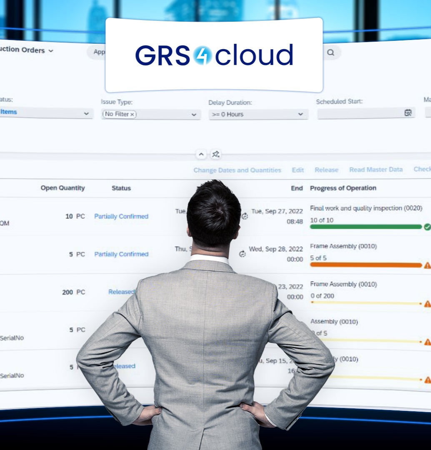Click the reschedule icon beside Wed, Sep 28, 2022
This screenshot has width=431, height=450.
point(242,254)
